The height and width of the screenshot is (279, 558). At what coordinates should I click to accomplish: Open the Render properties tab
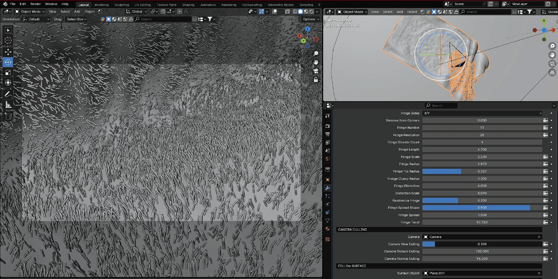(327, 126)
